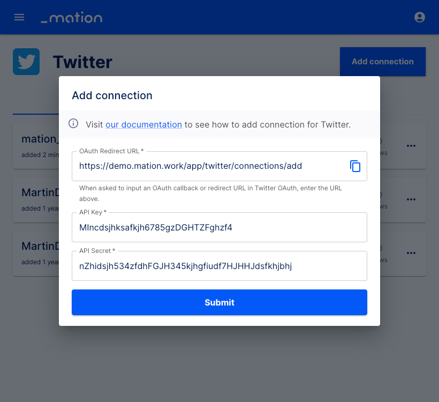Focus the API Key input field
The width and height of the screenshot is (439, 402).
coord(219,227)
